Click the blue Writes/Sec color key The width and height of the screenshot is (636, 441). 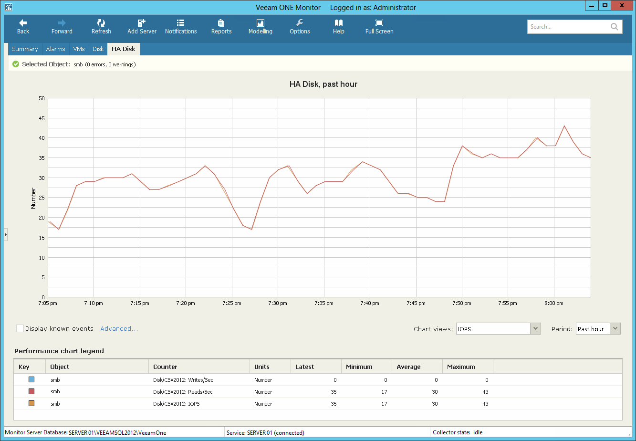click(31, 380)
